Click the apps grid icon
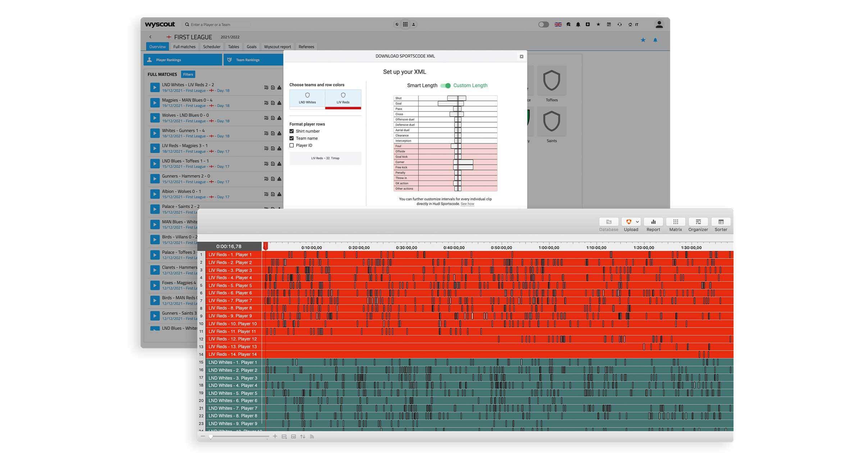Image resolution: width=863 pixels, height=453 pixels. tap(405, 24)
